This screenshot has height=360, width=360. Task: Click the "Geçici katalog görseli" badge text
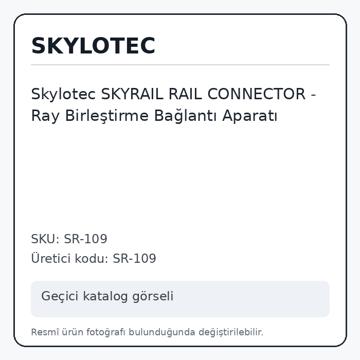coord(107,296)
